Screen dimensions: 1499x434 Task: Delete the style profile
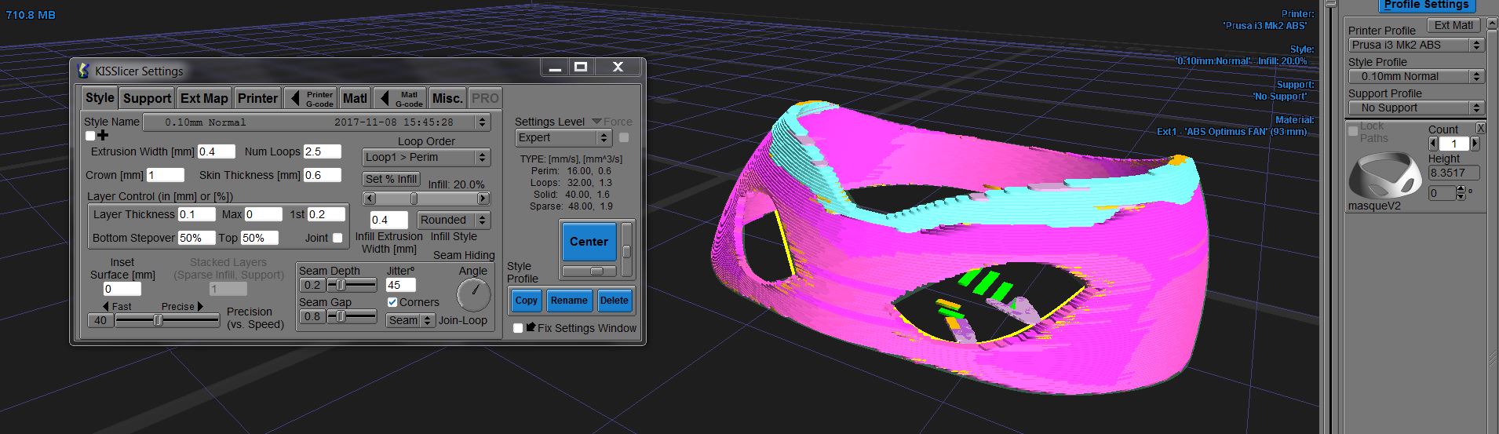614,301
